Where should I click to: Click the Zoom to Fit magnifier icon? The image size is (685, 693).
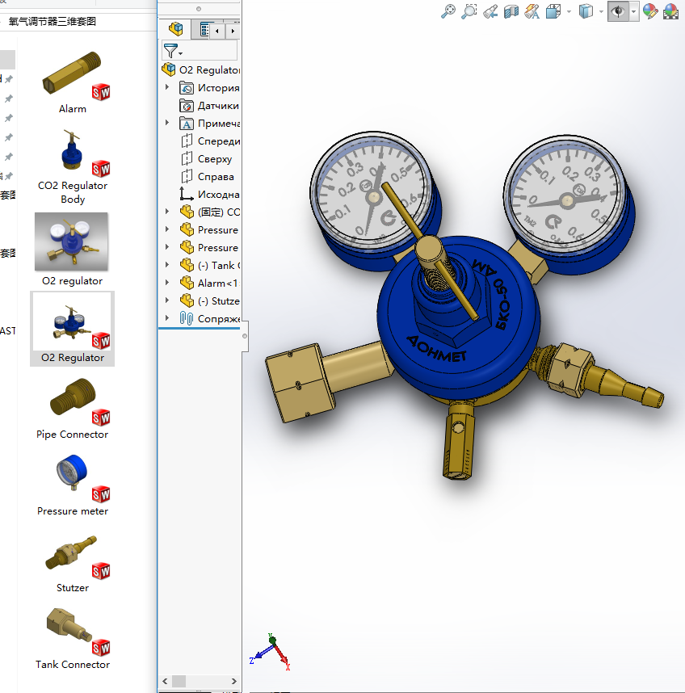448,11
